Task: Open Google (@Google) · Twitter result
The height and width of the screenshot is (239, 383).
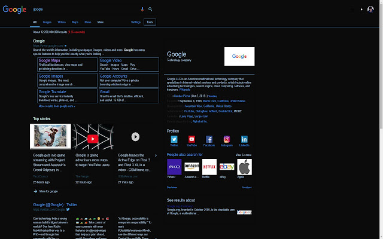Action: point(55,204)
